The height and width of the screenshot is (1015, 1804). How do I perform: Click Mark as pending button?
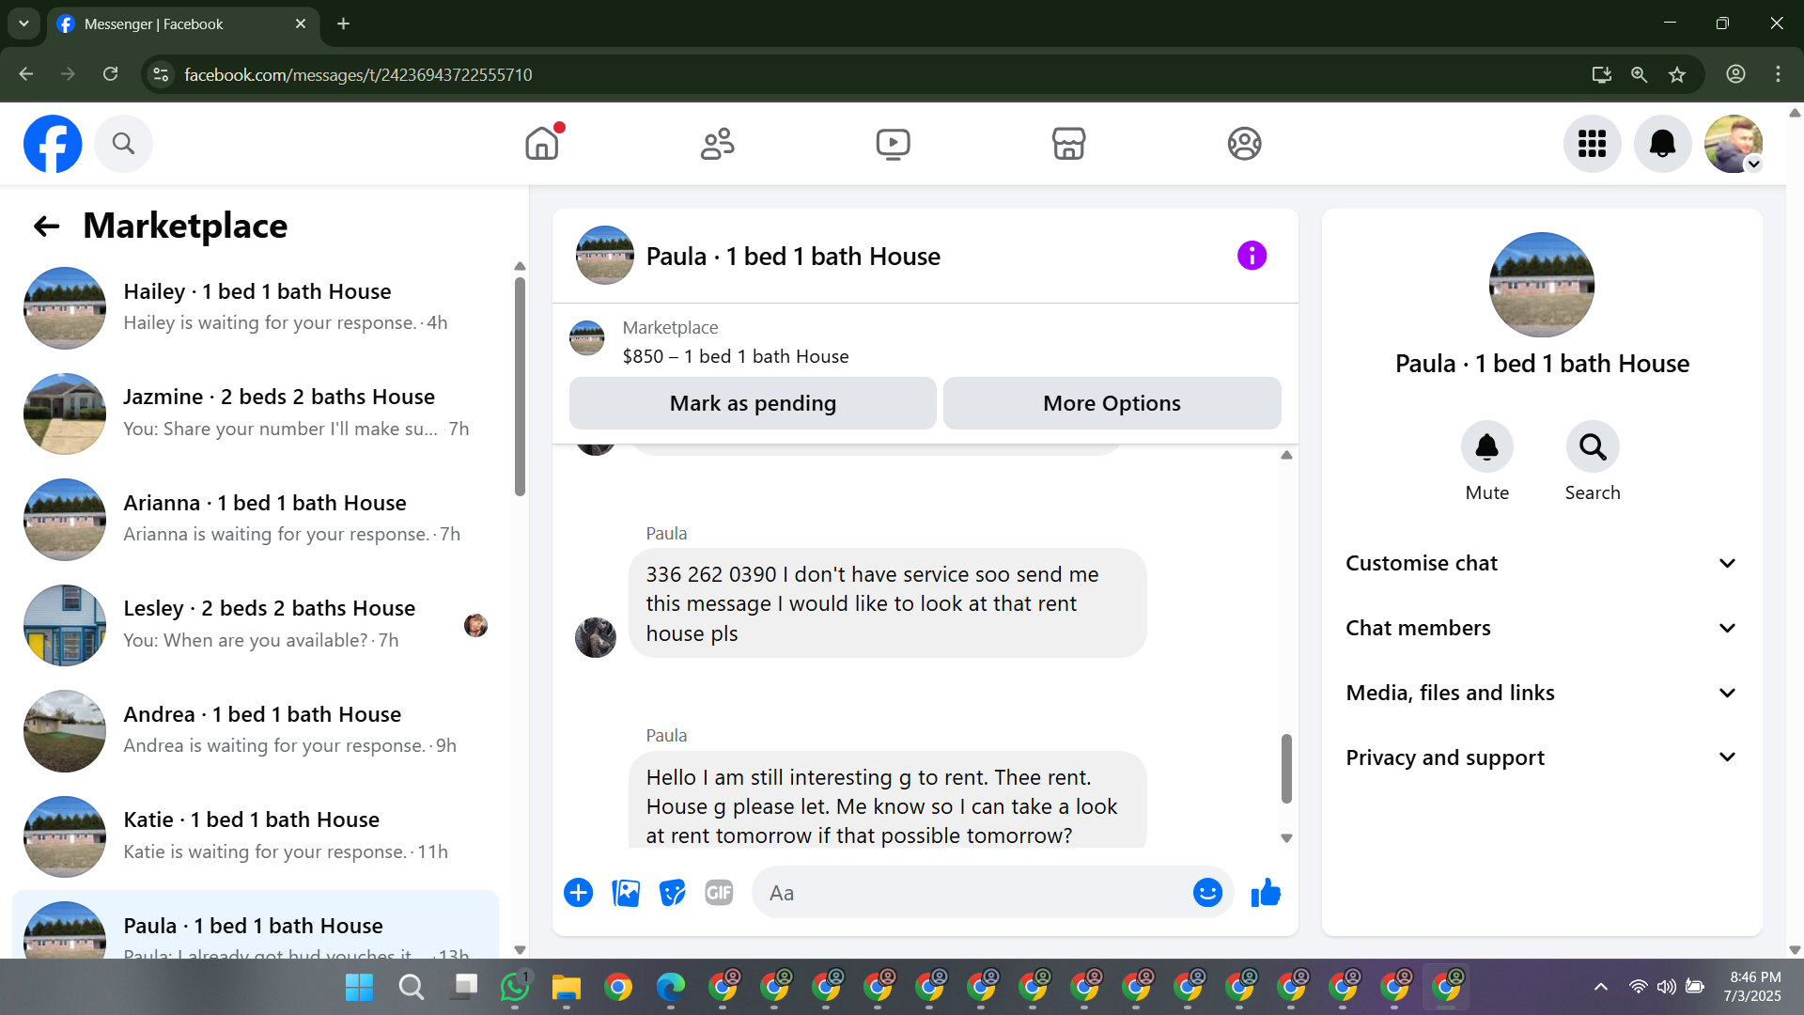tap(753, 403)
